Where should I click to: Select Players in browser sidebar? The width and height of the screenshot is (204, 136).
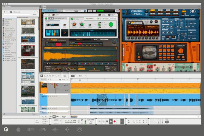pyautogui.click(x=7, y=25)
